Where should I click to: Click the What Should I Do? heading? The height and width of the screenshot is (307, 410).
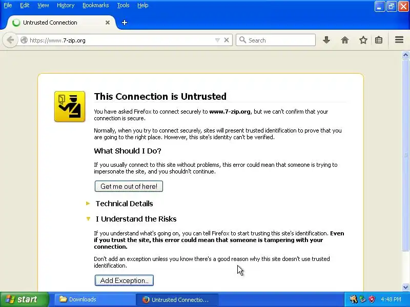(128, 151)
